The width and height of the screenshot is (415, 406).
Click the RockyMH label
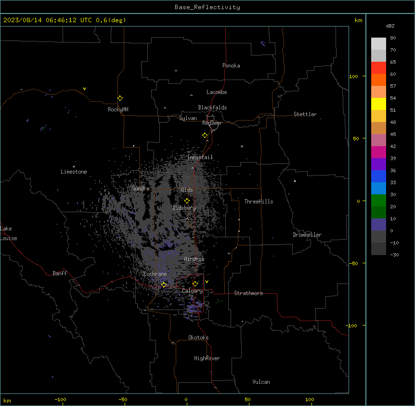[118, 109]
